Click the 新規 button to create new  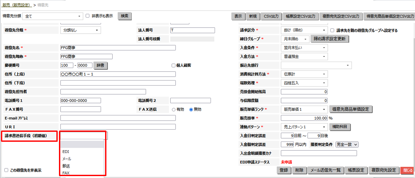click(253, 16)
